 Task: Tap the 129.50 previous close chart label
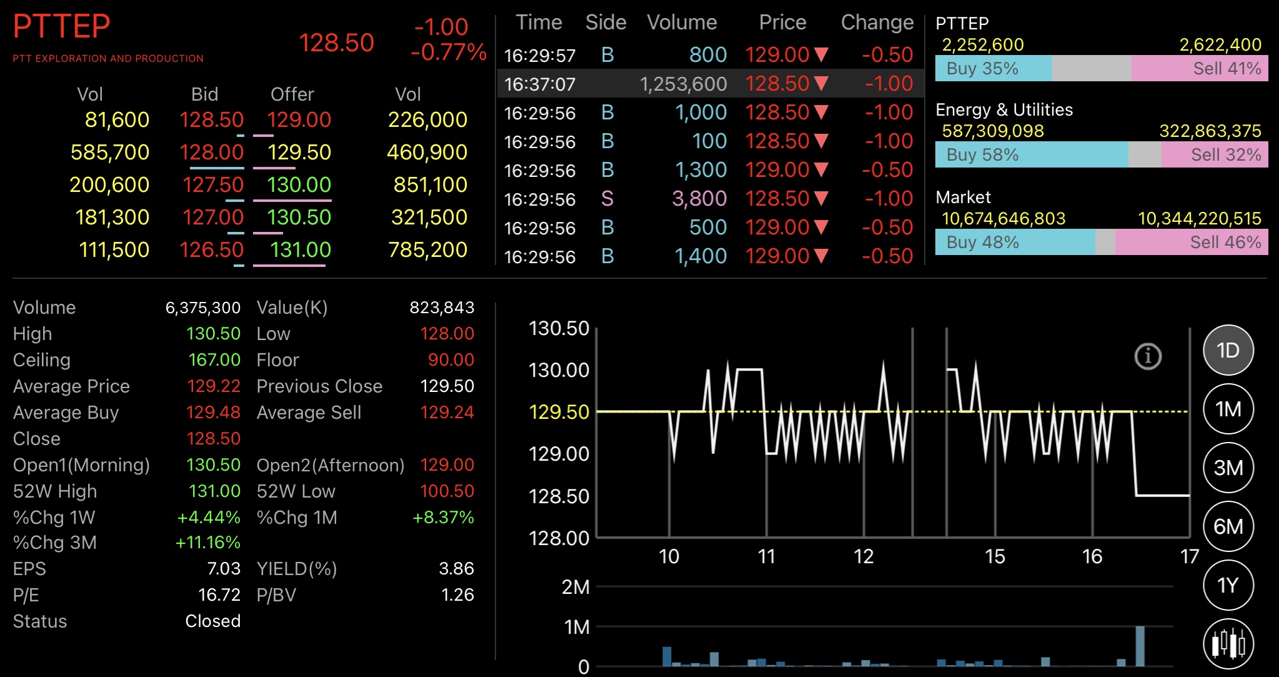coord(559,412)
